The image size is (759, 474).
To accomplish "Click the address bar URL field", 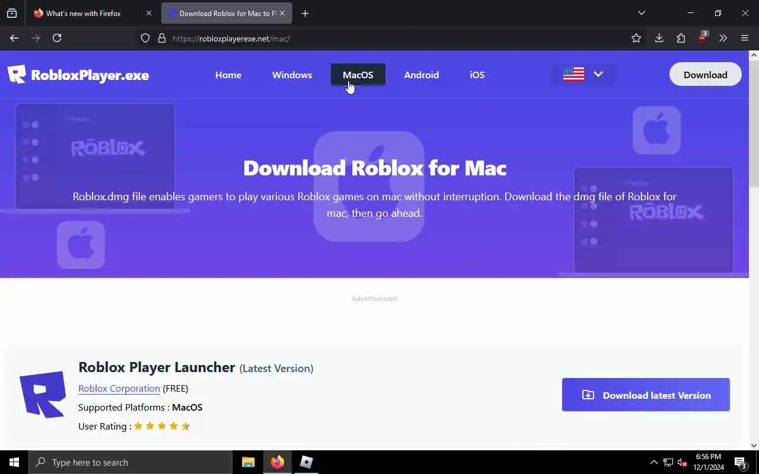I will click(379, 38).
